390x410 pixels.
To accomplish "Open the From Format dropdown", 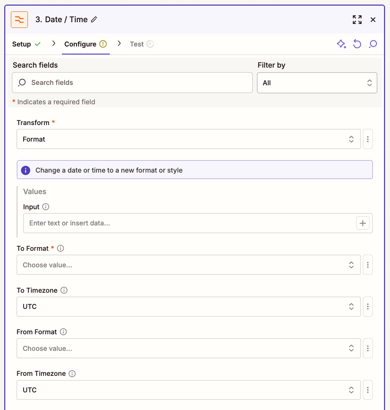I will [x=188, y=348].
